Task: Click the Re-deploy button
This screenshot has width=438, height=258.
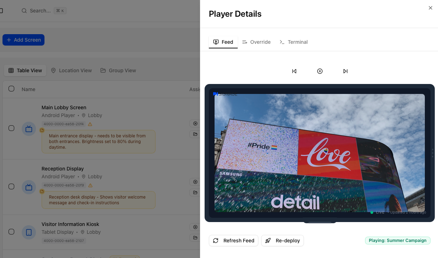Action: click(x=283, y=241)
